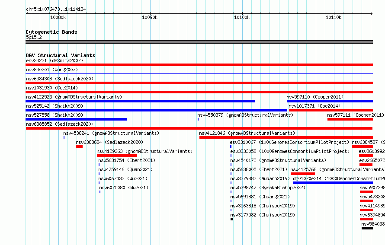Viewport: 385px width, 245px height.
Task: Click nsv4121846 gnomAD variant label
Action: click(x=247, y=133)
